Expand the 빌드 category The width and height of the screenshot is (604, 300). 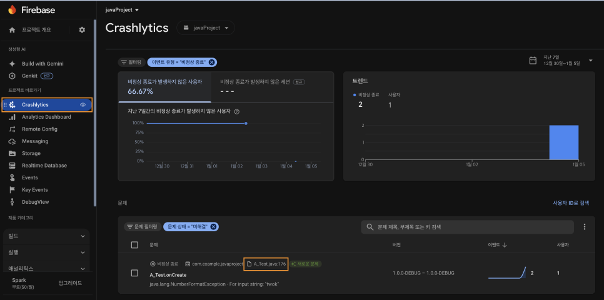coord(46,236)
